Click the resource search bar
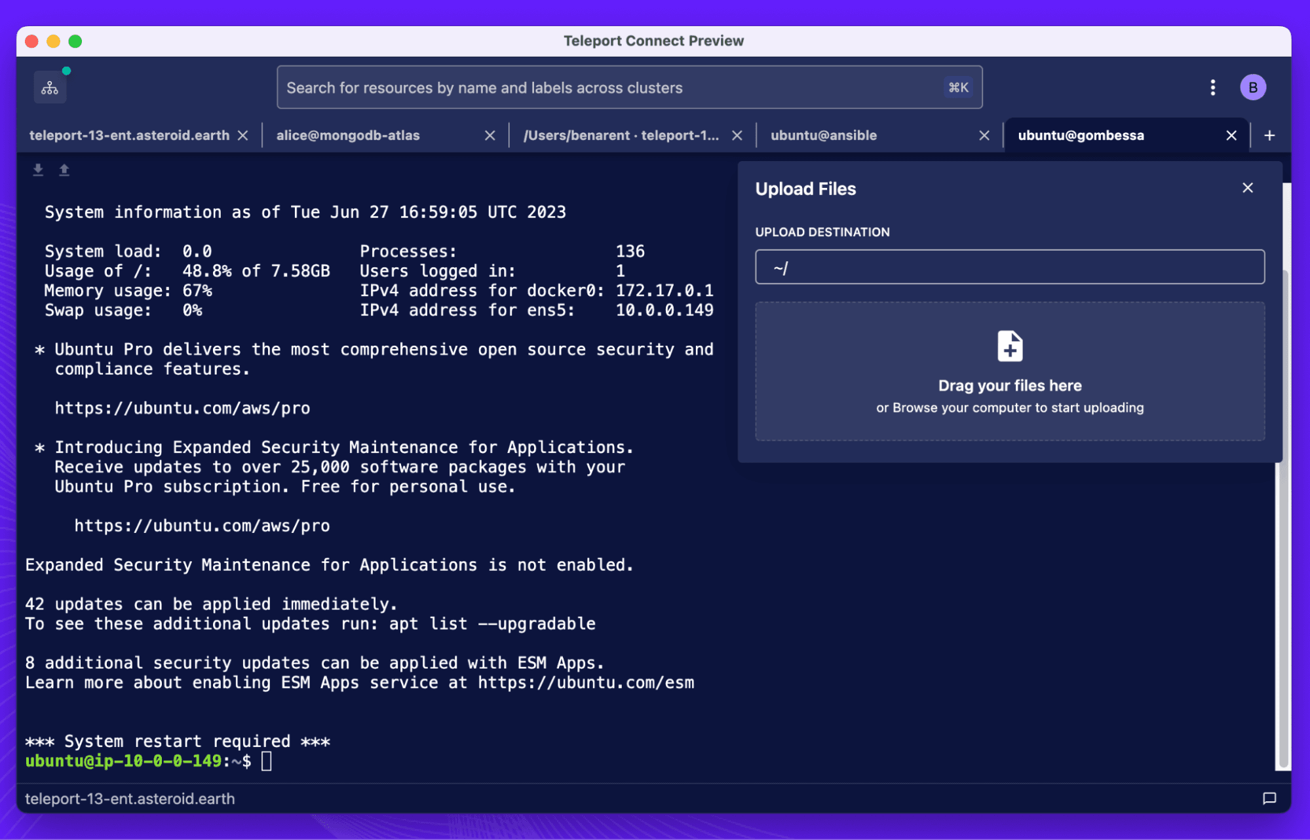Image resolution: width=1310 pixels, height=840 pixels. click(609, 88)
